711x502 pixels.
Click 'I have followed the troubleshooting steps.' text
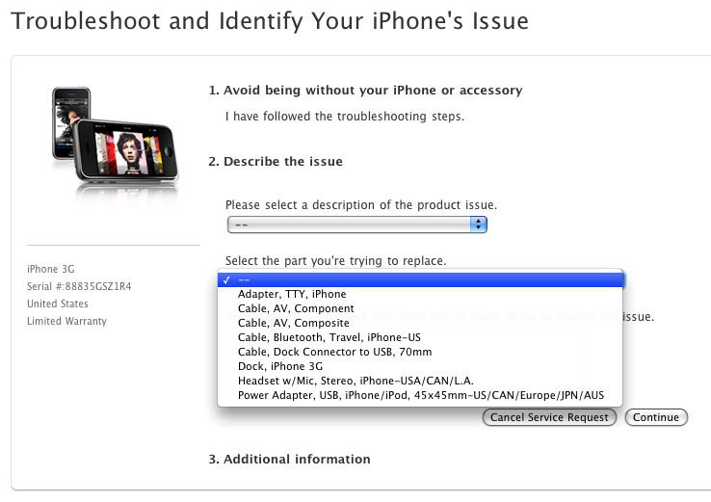(345, 117)
